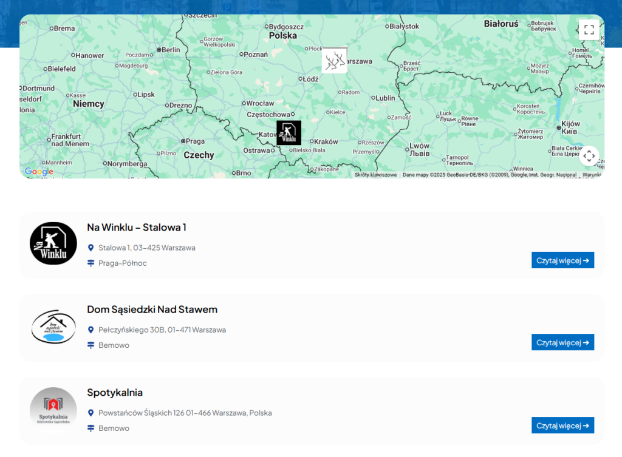The height and width of the screenshot is (457, 622).
Task: Open the map camera controls button
Action: [x=589, y=156]
